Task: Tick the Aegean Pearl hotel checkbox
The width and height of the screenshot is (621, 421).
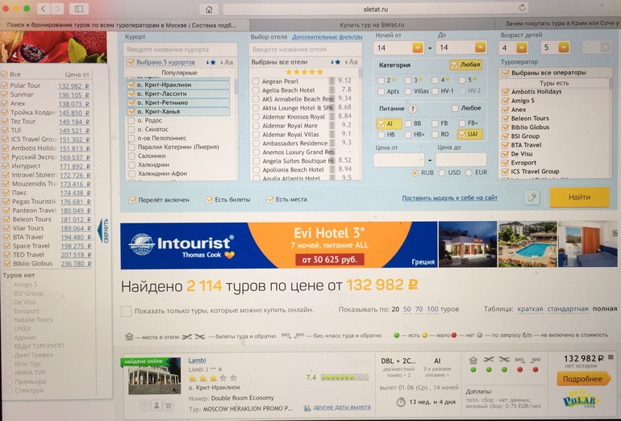Action: pos(256,81)
